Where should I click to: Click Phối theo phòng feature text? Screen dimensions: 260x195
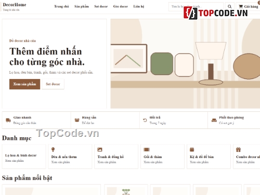point(231,118)
